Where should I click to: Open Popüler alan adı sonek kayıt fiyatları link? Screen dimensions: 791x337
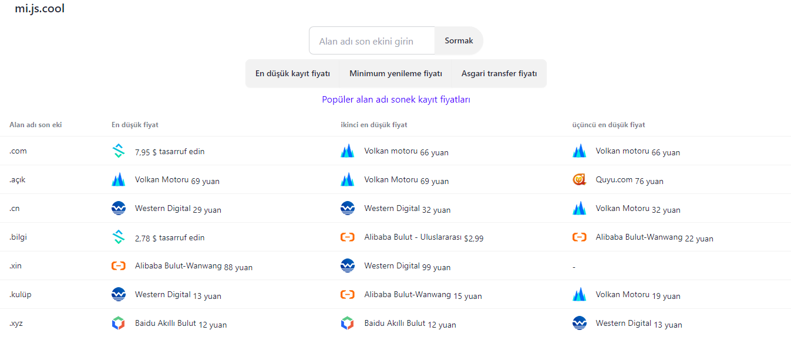(396, 100)
